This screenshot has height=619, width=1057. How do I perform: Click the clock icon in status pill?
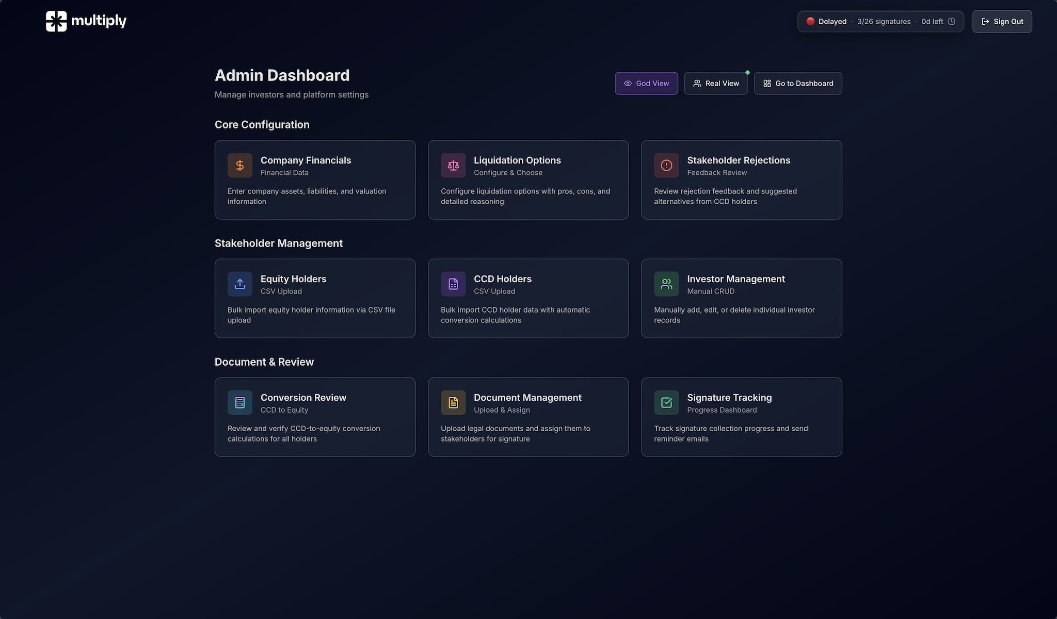pyautogui.click(x=951, y=22)
